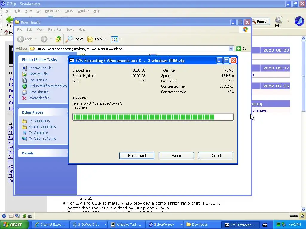Open Mail component icon in SeaMonkey status bar
Screen dimensions: 306x229
click(11, 216)
